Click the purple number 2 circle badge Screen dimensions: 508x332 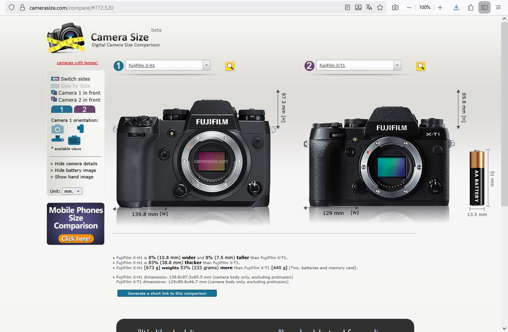coord(309,66)
